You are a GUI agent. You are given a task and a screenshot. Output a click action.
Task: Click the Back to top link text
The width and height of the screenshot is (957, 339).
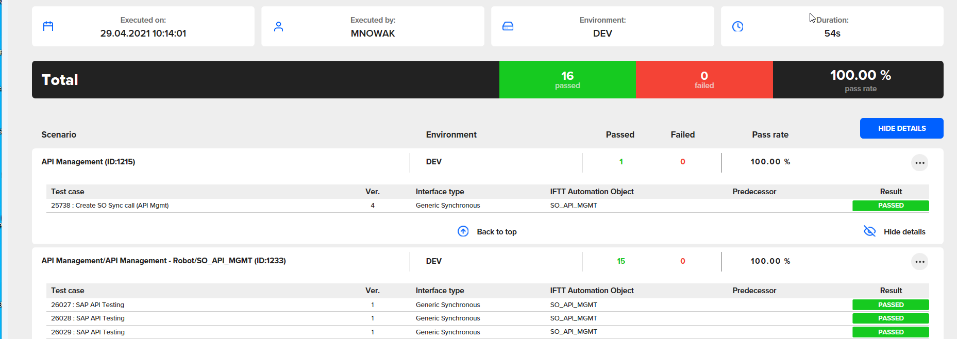[496, 232]
